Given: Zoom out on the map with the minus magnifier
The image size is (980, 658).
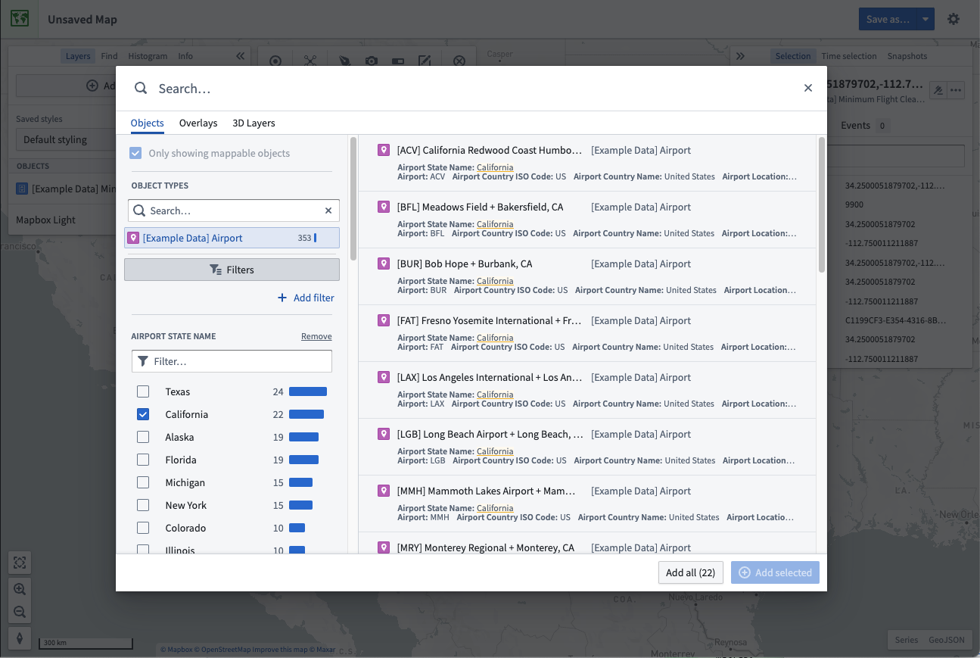Looking at the screenshot, I should (x=20, y=612).
